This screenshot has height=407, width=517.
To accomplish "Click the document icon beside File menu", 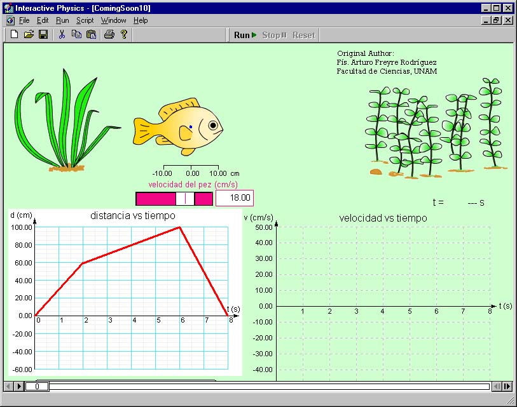I will pos(10,20).
